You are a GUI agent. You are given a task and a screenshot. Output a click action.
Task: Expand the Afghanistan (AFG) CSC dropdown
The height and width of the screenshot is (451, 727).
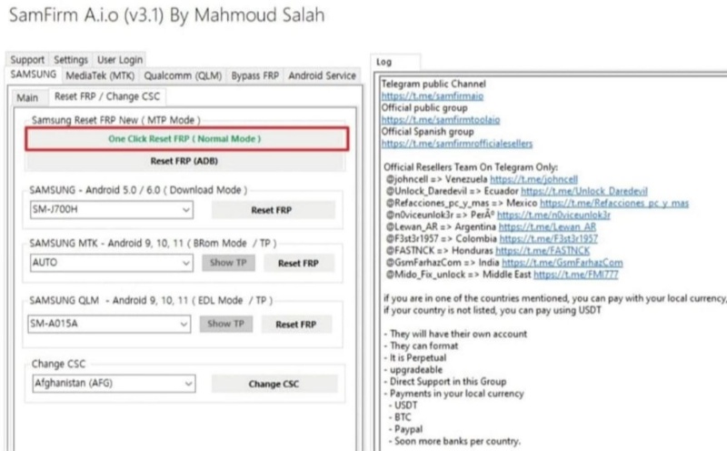(x=115, y=383)
